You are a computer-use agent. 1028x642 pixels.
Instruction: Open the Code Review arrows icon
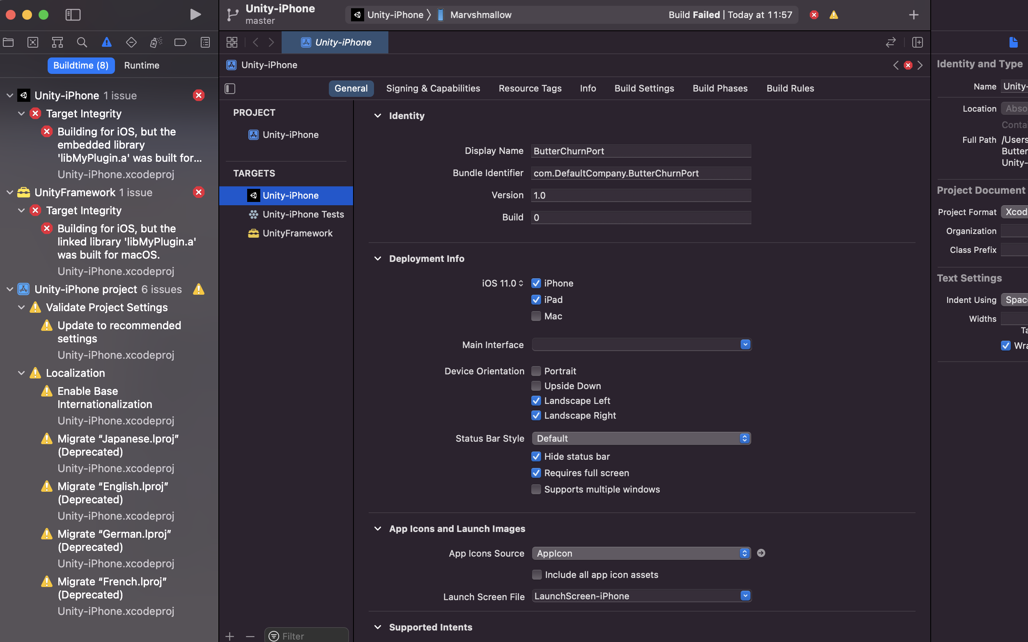891,42
